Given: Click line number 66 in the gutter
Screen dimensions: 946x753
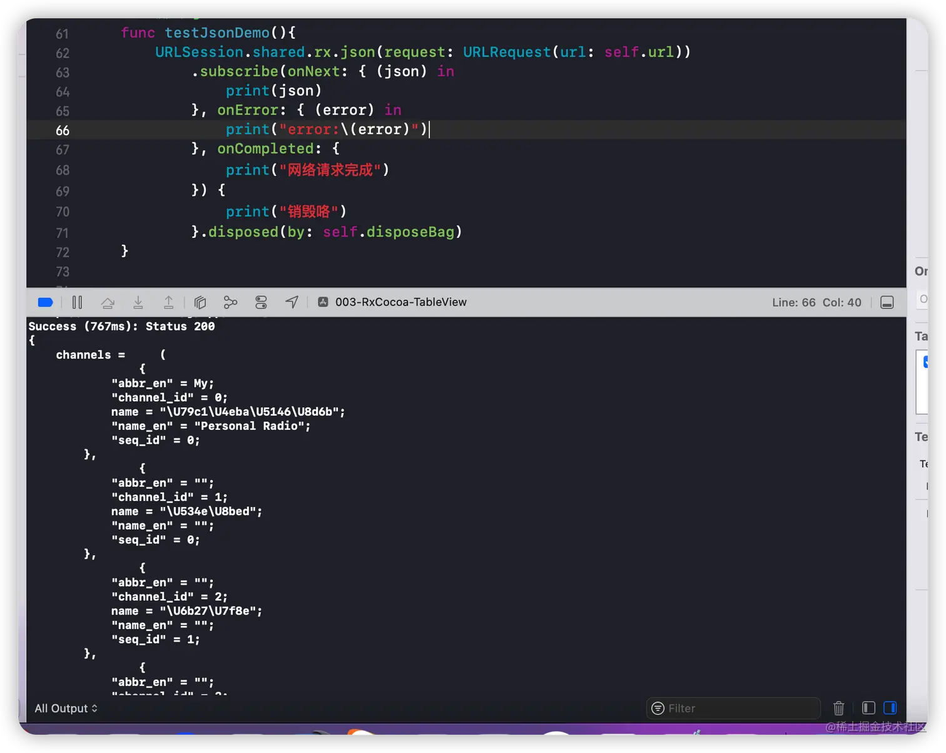Looking at the screenshot, I should pyautogui.click(x=63, y=130).
